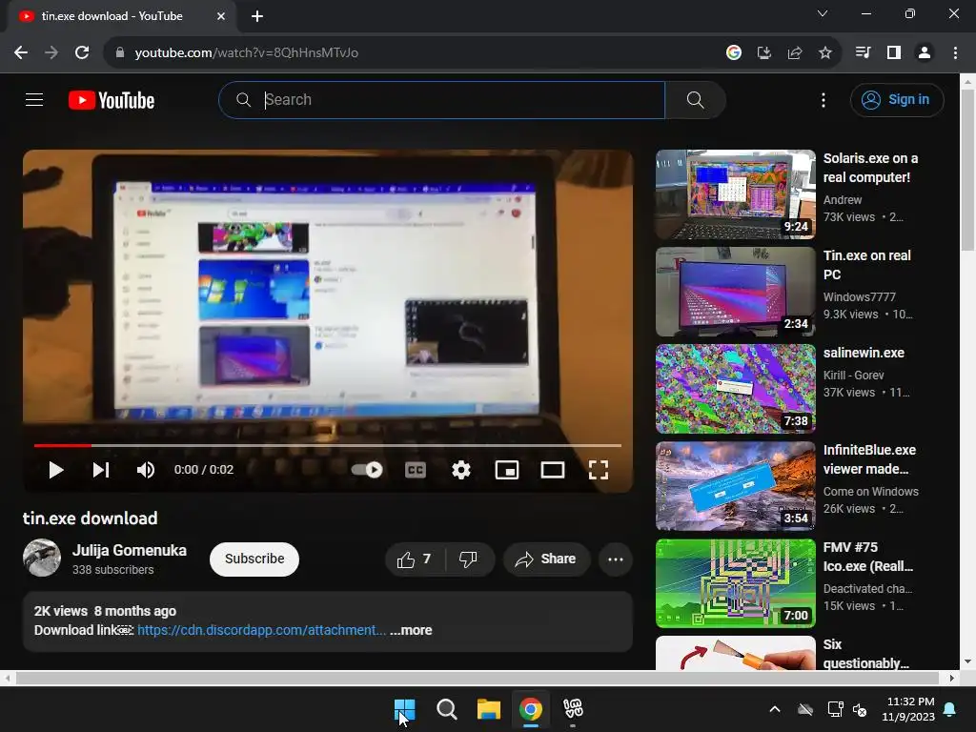This screenshot has height=732, width=976.
Task: Expand description with ...more
Action: click(x=411, y=630)
